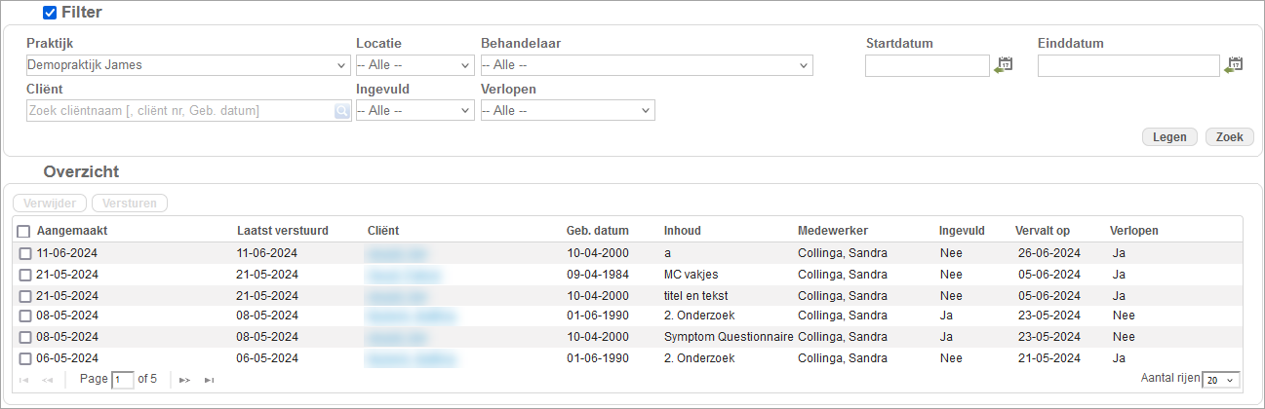The height and width of the screenshot is (409, 1265).
Task: Expand the Ingevuld filter dropdown
Action: point(415,111)
